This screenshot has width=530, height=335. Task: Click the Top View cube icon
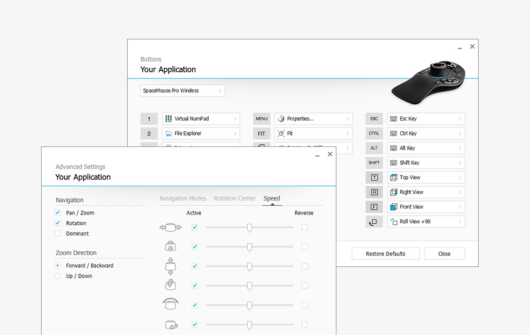(x=394, y=178)
